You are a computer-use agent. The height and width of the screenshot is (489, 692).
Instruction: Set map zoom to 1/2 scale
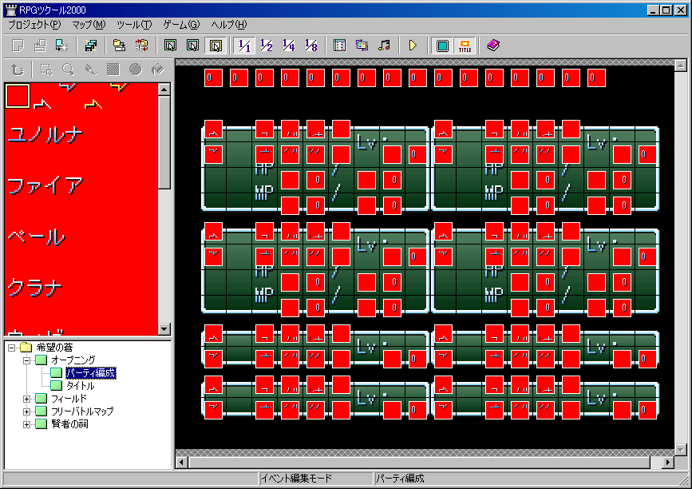(267, 46)
